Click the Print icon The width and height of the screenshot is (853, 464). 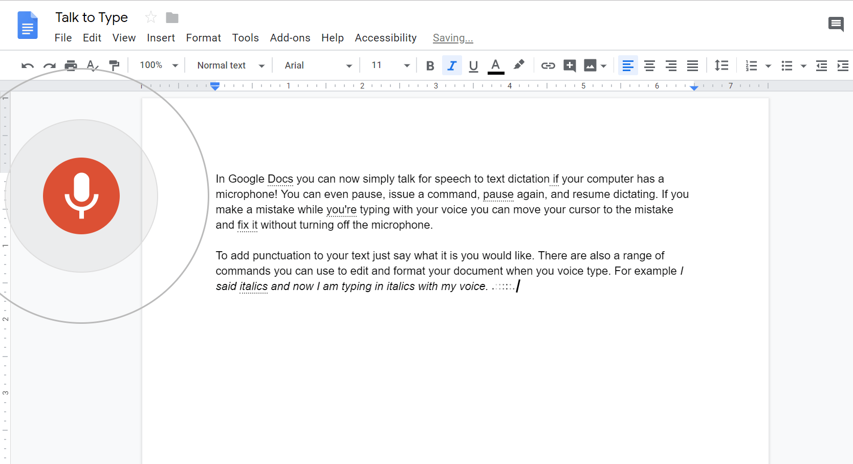coord(71,65)
